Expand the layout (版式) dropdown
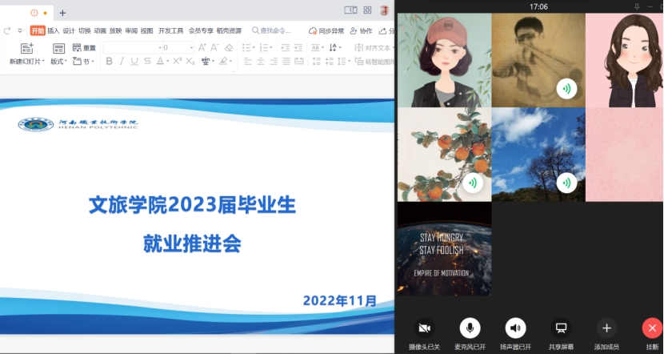664x354 pixels. click(x=59, y=62)
